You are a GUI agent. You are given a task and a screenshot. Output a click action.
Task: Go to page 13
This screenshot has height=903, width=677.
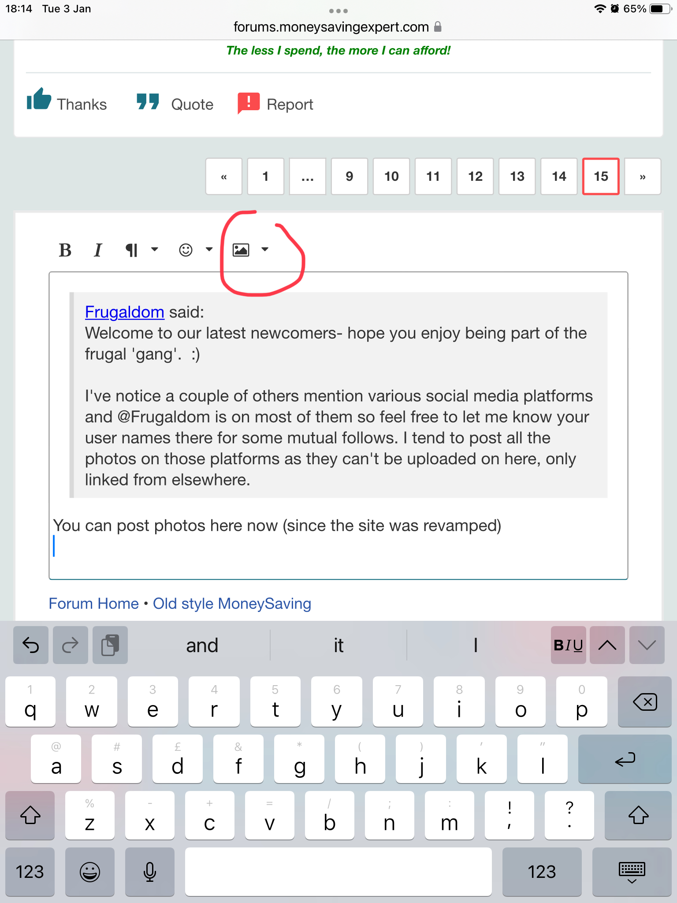pyautogui.click(x=517, y=176)
